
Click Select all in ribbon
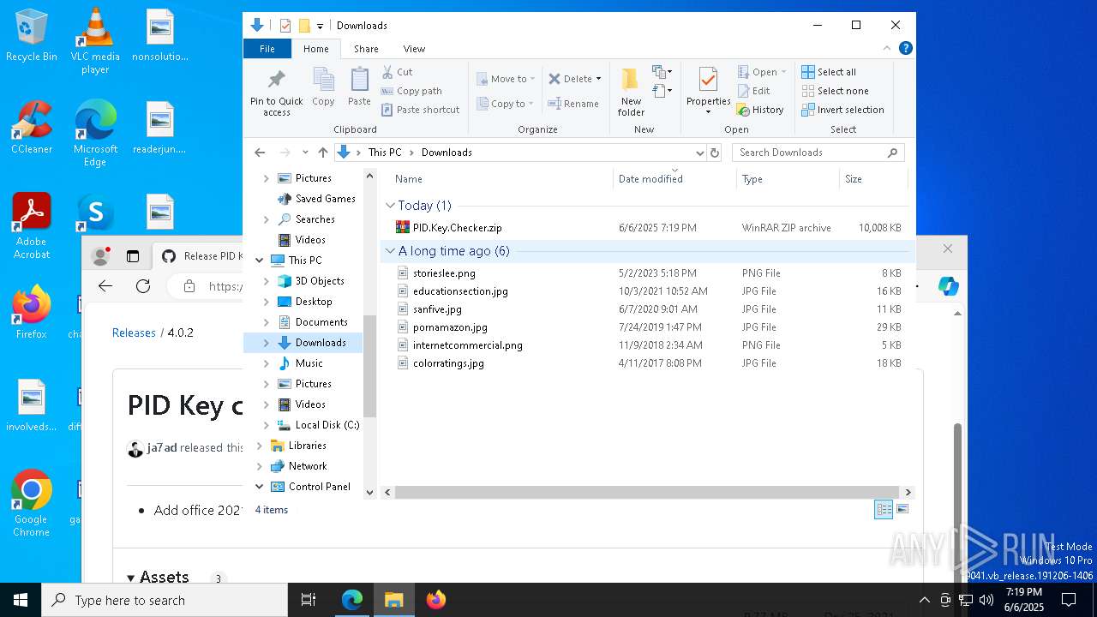coord(829,72)
